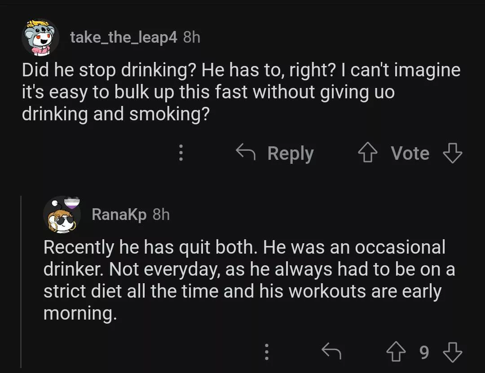This screenshot has width=485, height=373.
Task: Open the take_the_leap4 username link
Action: coord(123,37)
